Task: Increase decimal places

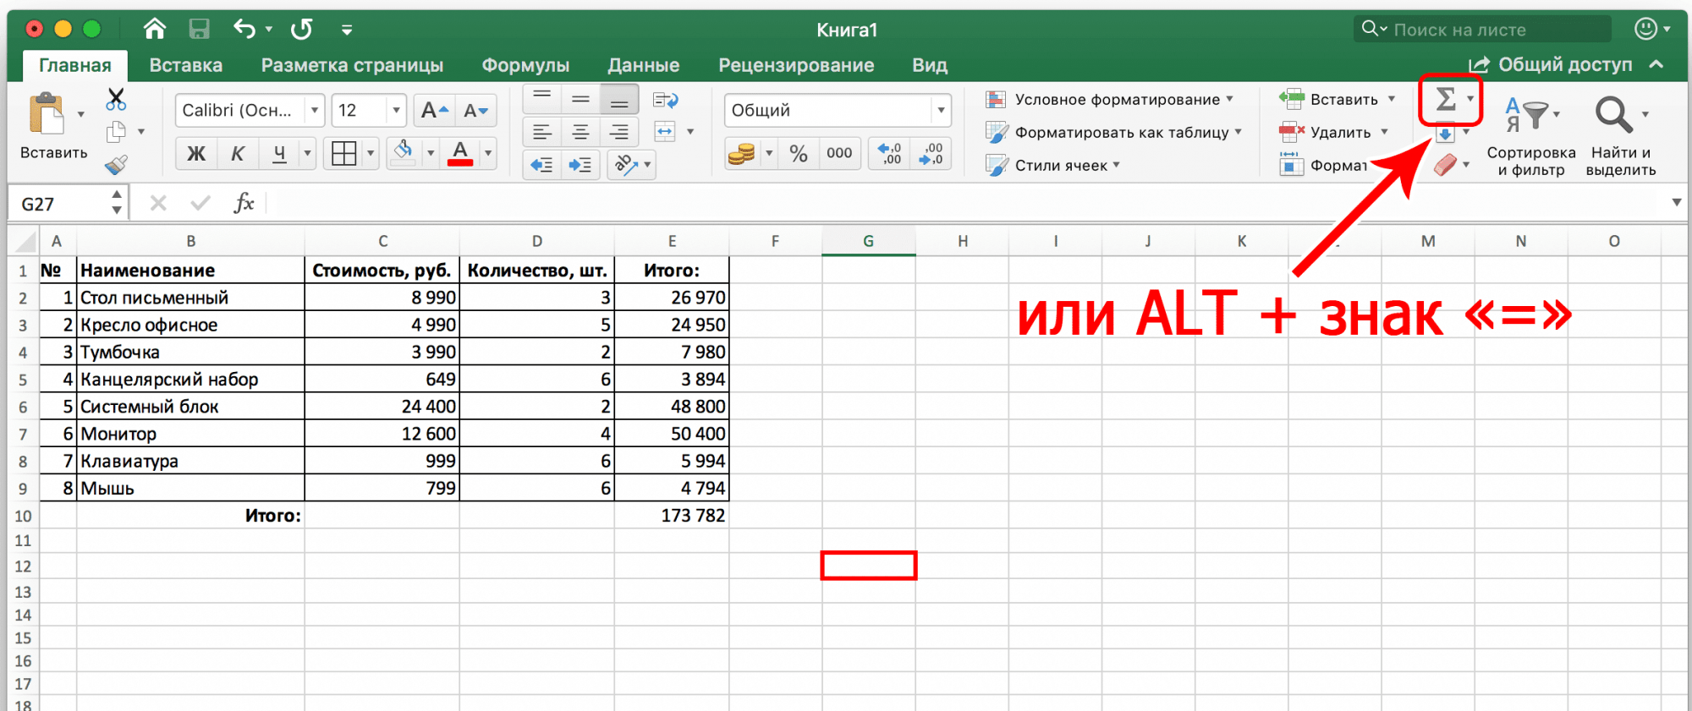Action: click(890, 153)
